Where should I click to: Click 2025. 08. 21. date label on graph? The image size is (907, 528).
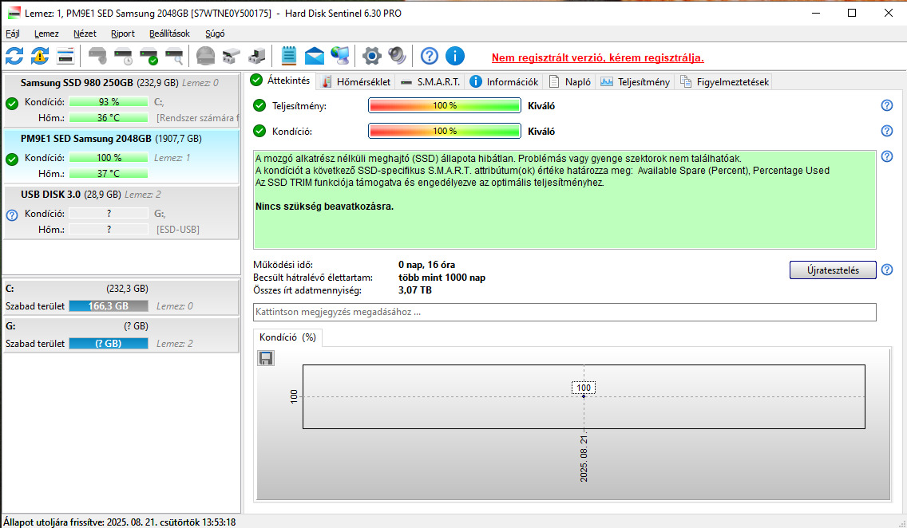584,459
